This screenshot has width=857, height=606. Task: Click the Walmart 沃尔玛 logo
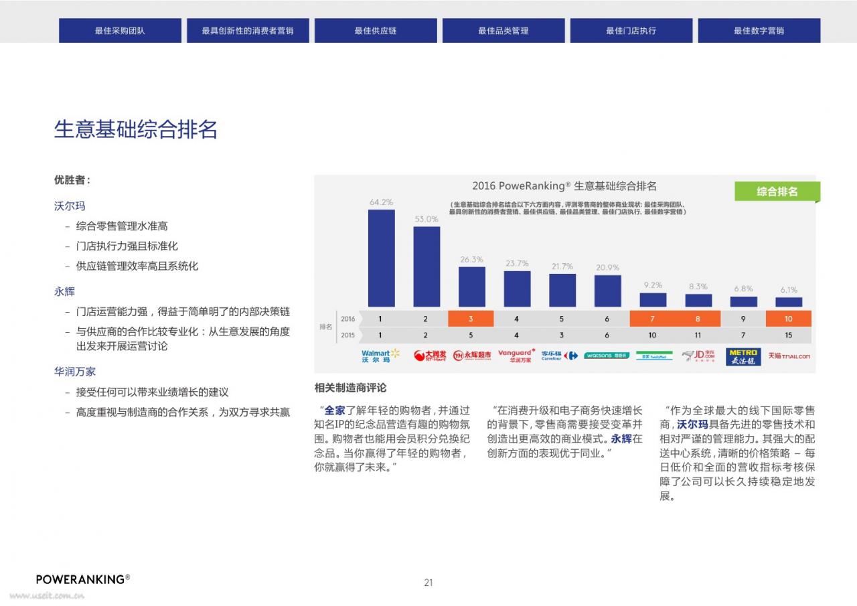click(380, 356)
